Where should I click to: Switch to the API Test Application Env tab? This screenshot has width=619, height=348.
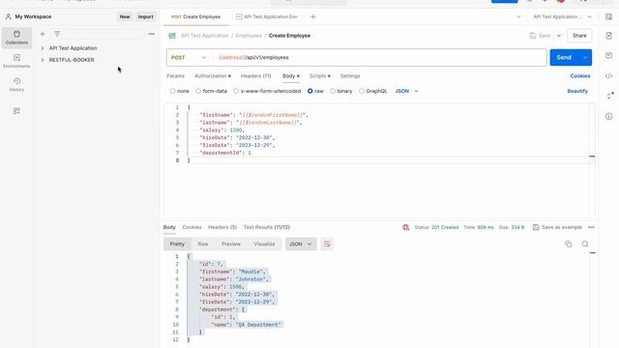(x=267, y=16)
